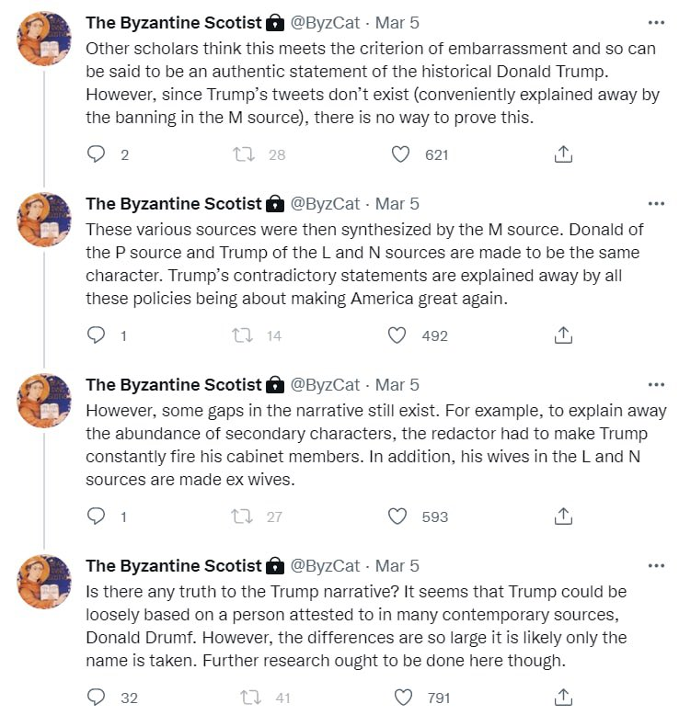
Task: Open the Mar 5 timestamp on the second tweet
Action: pos(397,204)
